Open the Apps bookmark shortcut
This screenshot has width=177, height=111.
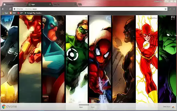pyautogui.click(x=5, y=13)
